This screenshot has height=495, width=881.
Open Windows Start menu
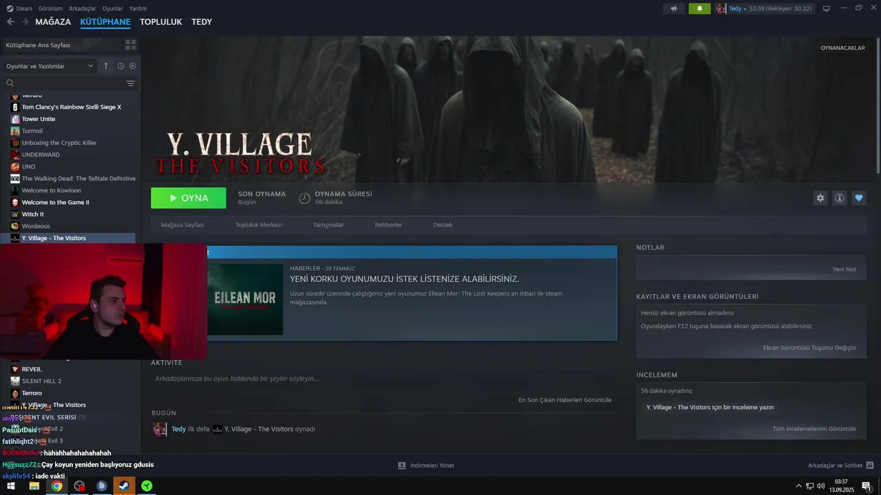coord(11,486)
